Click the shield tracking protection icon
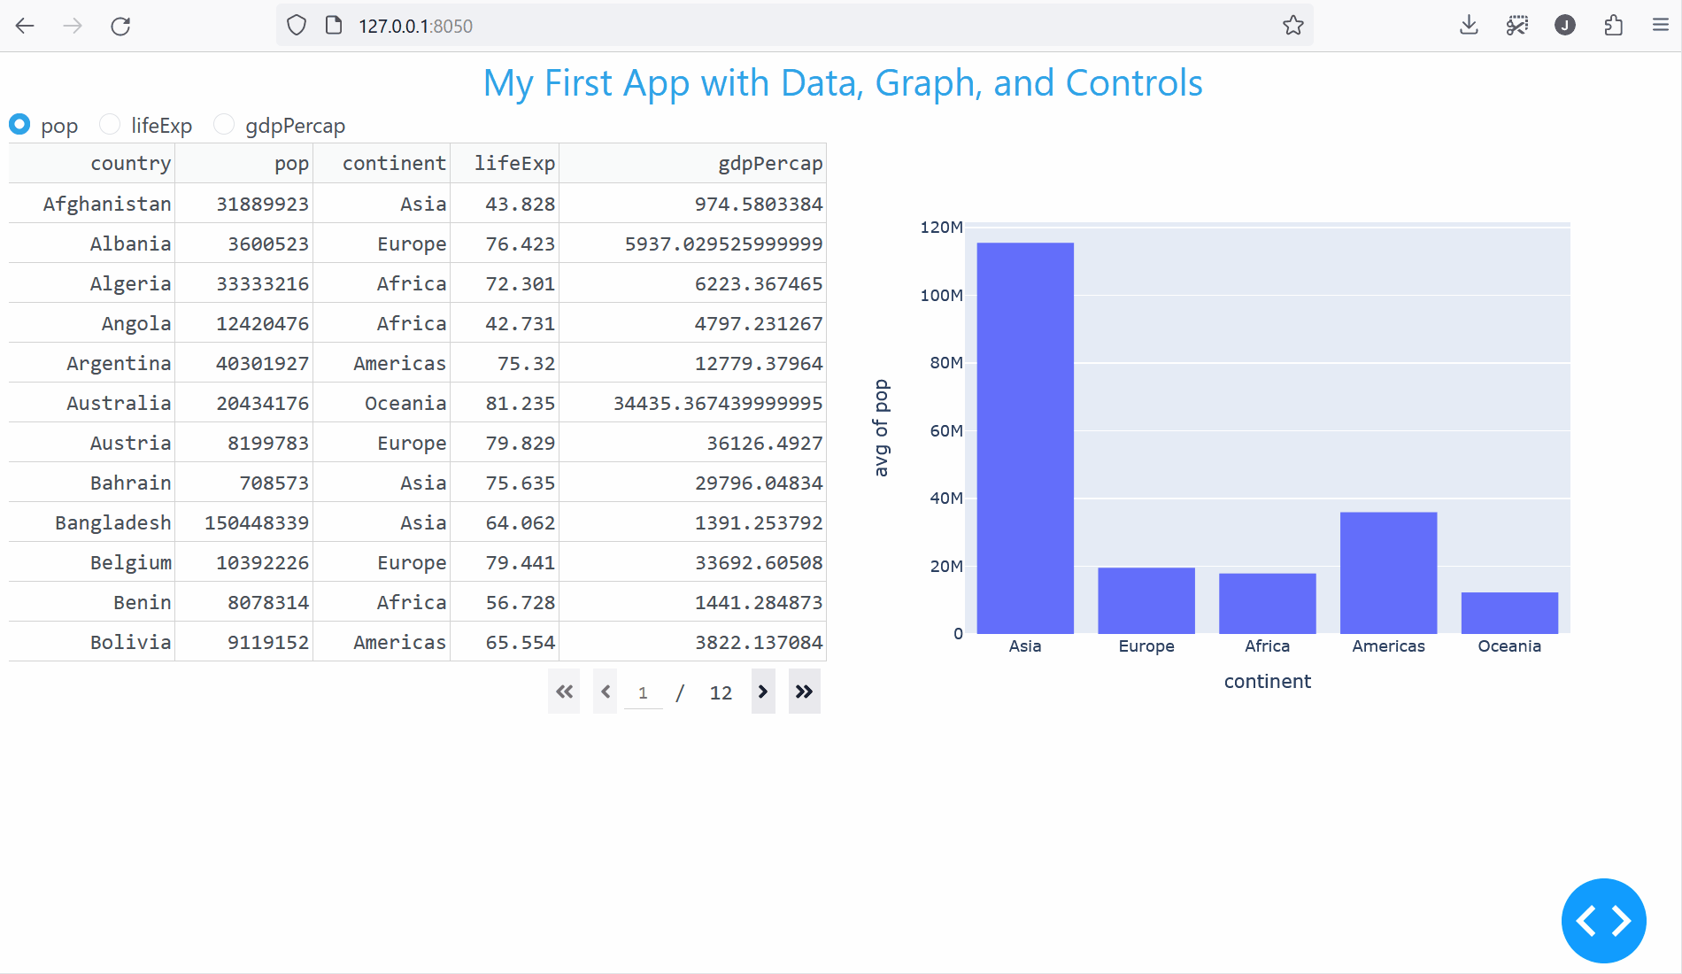Viewport: 1682px width, 974px height. 297,26
